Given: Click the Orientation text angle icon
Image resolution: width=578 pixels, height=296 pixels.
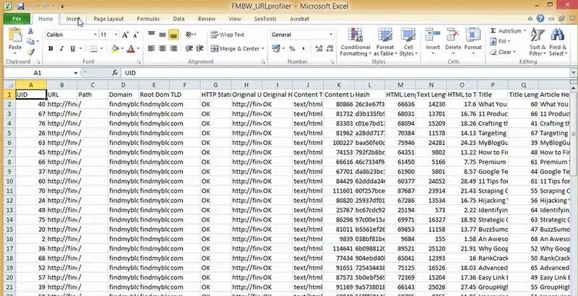Looking at the screenshot, I should pyautogui.click(x=189, y=35).
